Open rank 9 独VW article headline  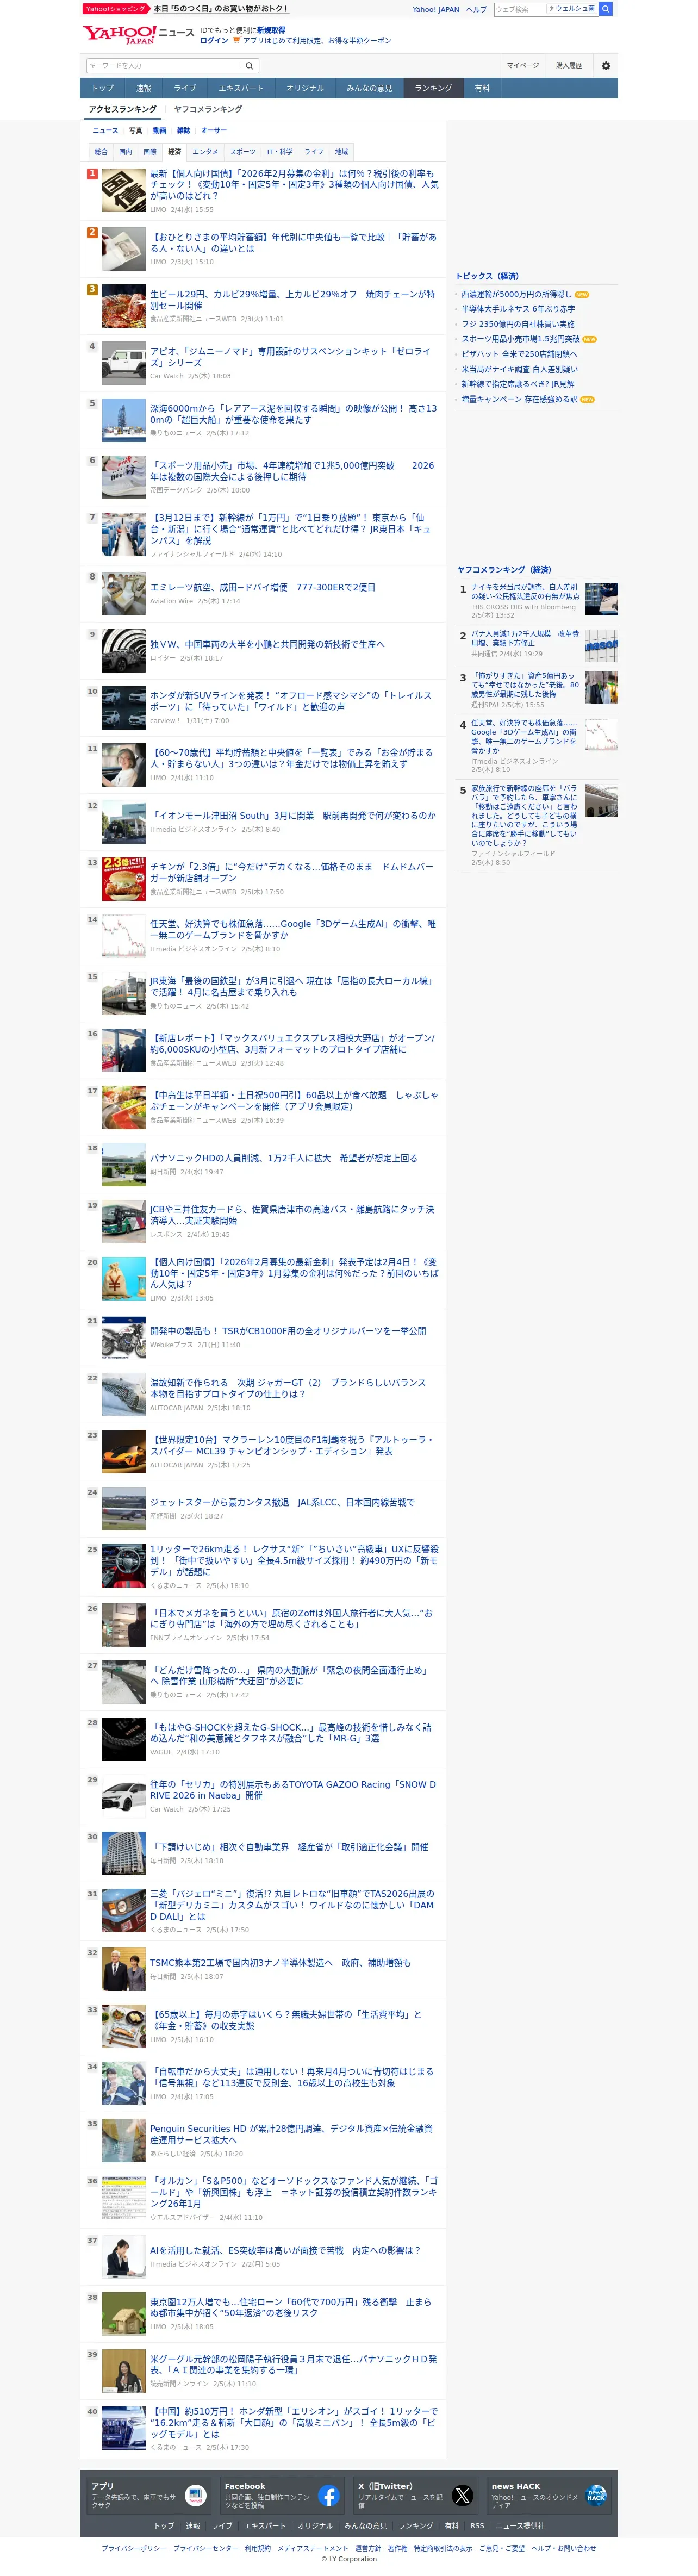[x=267, y=645]
